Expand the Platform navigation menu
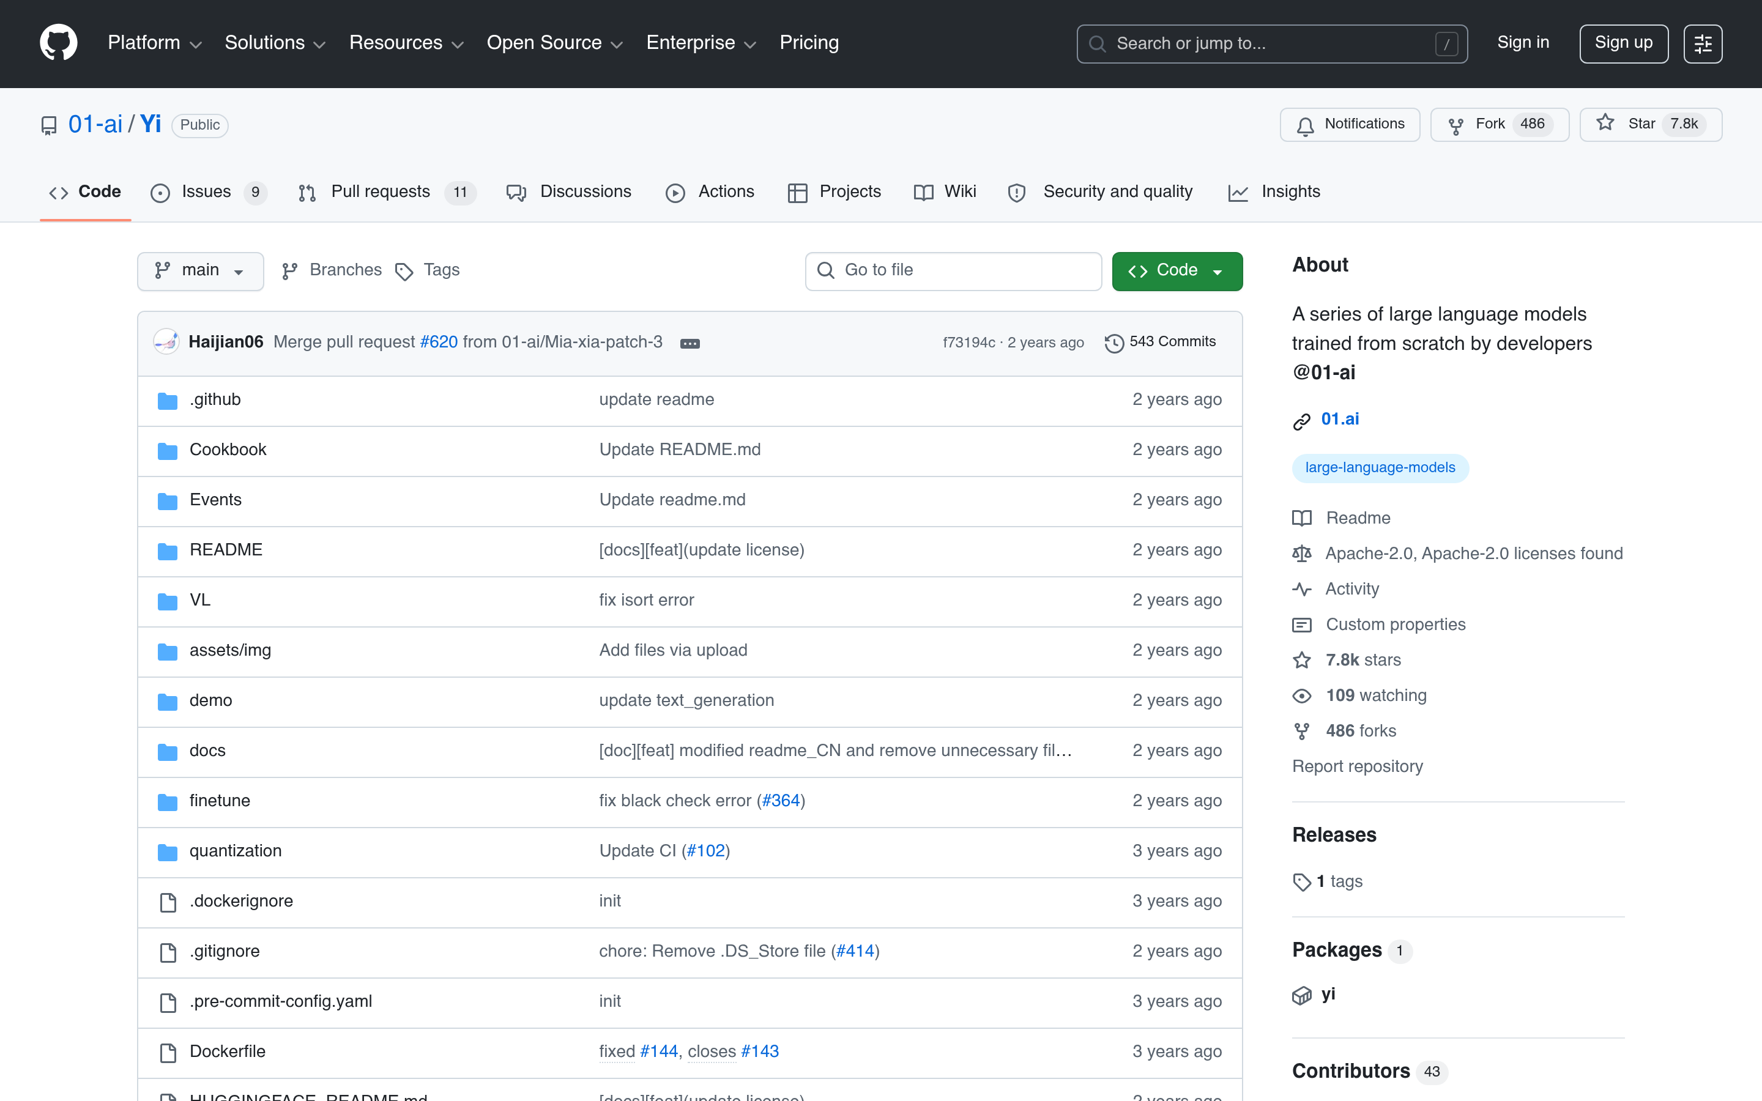 pyautogui.click(x=154, y=43)
